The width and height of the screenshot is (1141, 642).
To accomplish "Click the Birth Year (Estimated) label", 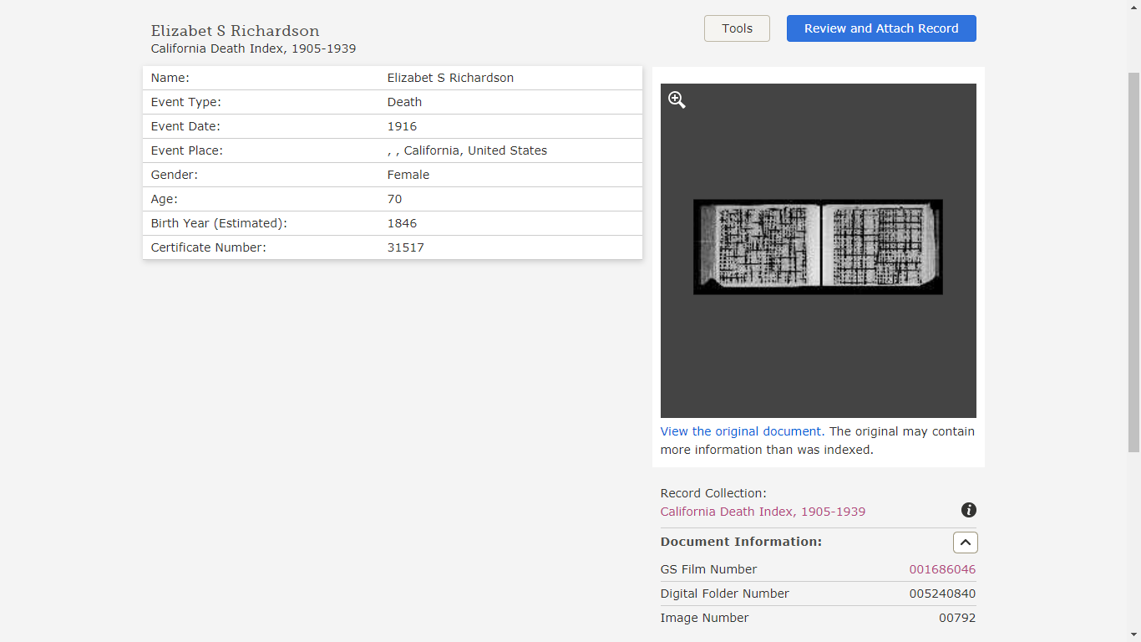I will pyautogui.click(x=219, y=223).
